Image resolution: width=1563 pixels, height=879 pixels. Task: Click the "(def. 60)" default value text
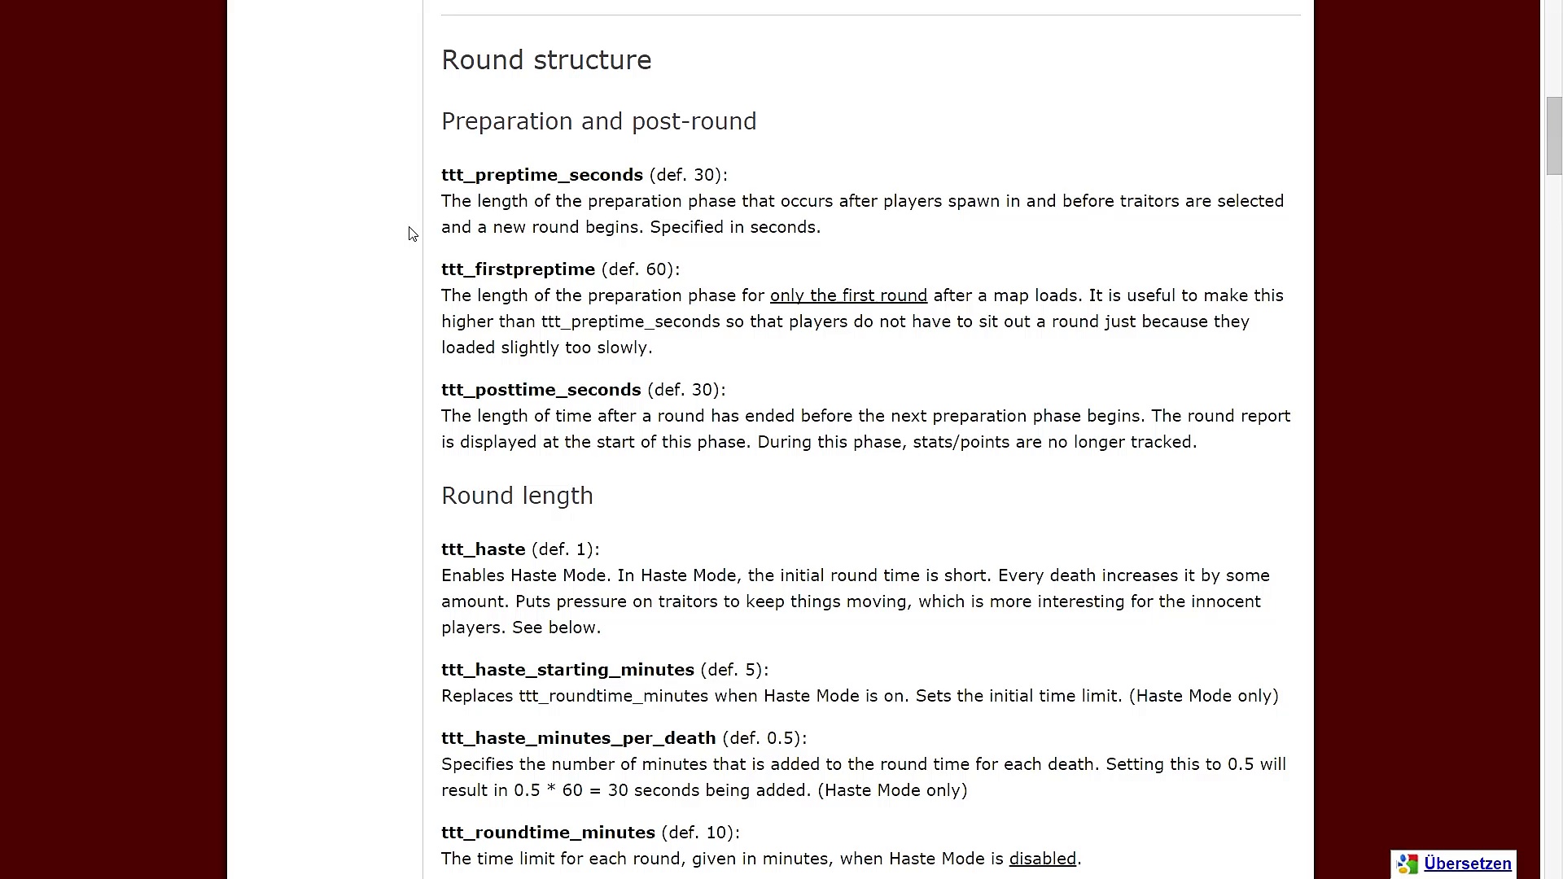pos(639,269)
